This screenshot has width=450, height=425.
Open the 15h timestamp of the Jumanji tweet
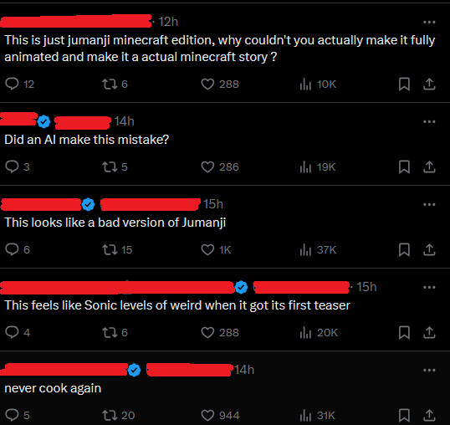(x=213, y=204)
